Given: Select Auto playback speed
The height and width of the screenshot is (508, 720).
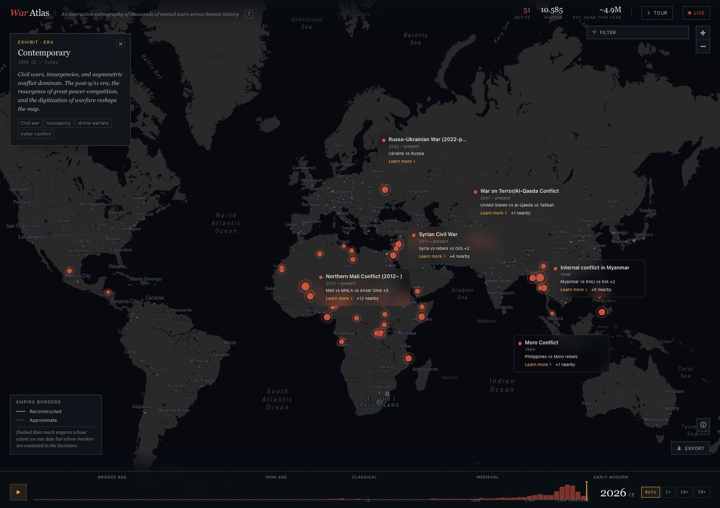Looking at the screenshot, I should pos(650,492).
